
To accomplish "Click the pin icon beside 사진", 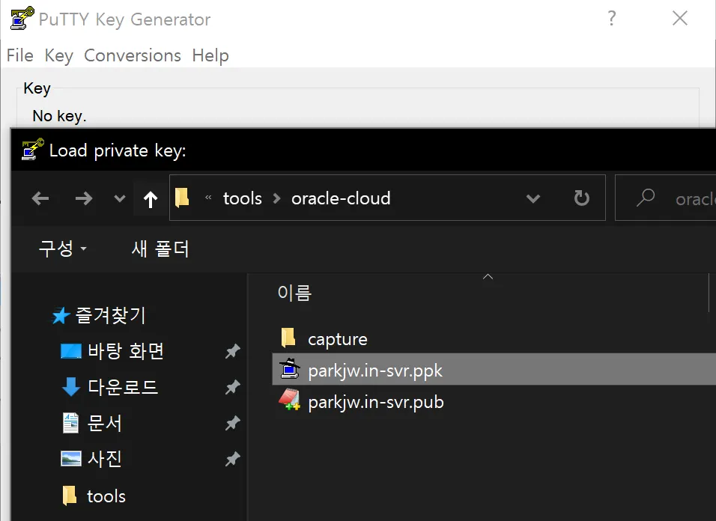I will 232,459.
